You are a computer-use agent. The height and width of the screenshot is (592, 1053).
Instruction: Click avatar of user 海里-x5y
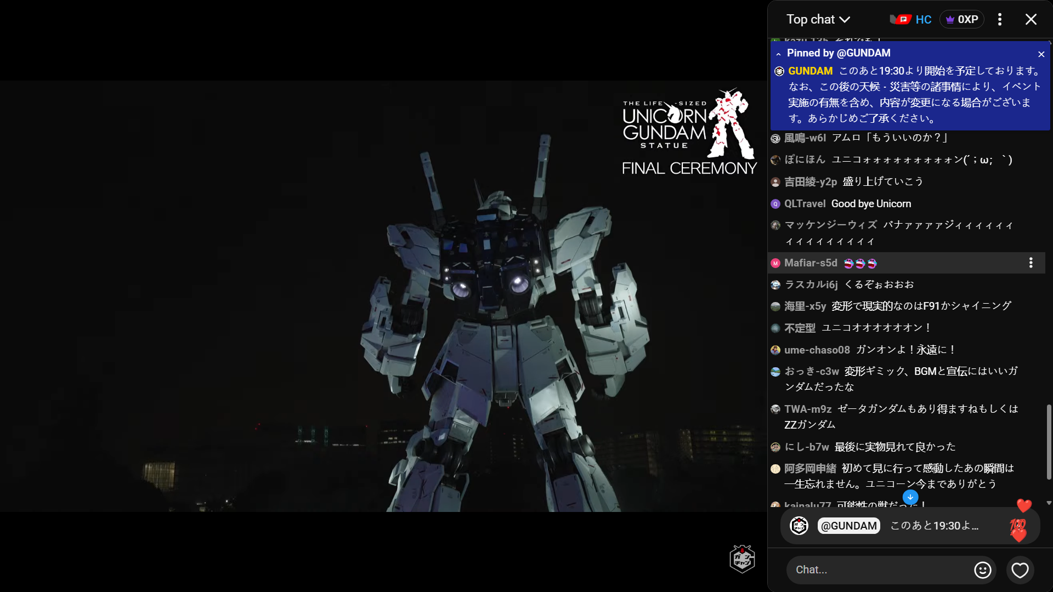click(x=775, y=306)
